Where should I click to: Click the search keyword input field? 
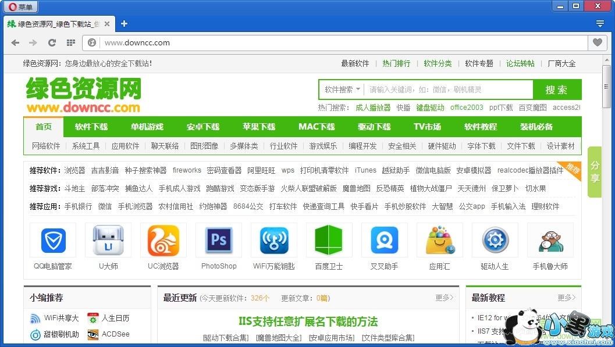pyautogui.click(x=448, y=90)
